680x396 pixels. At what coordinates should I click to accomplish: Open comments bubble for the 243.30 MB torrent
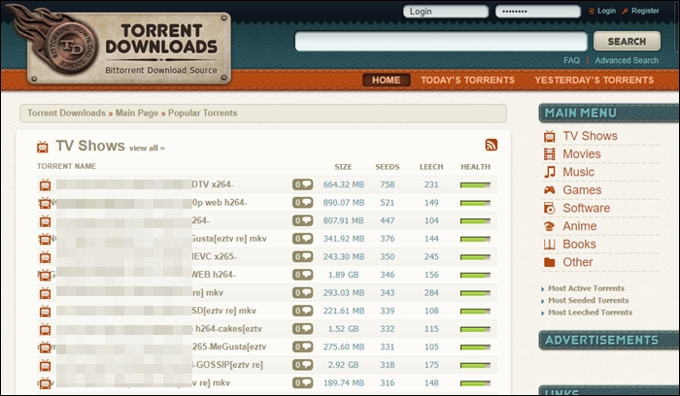[302, 256]
